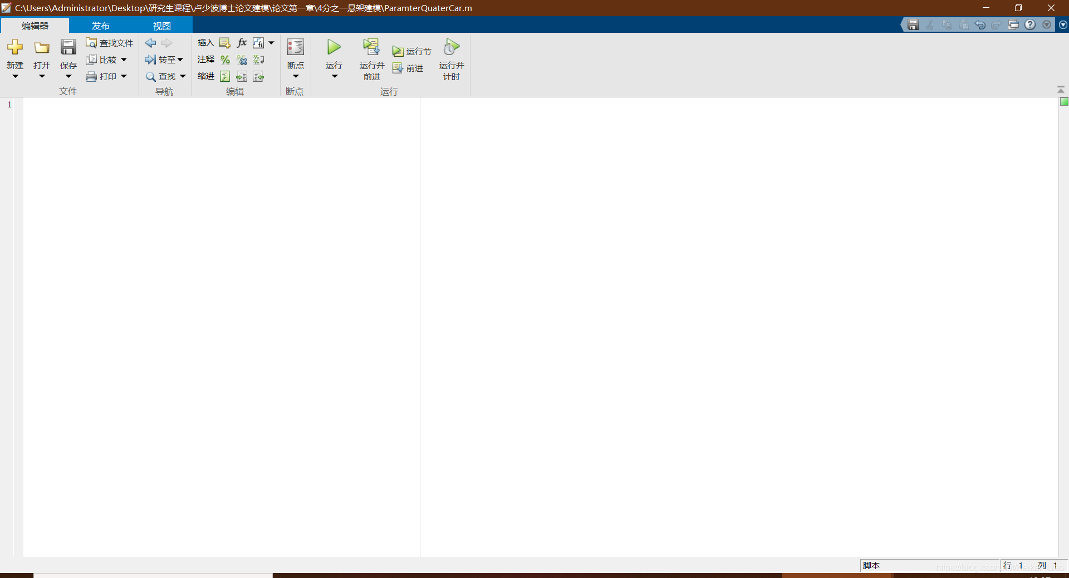Click the insert section icon
The image size is (1069, 578).
point(225,43)
